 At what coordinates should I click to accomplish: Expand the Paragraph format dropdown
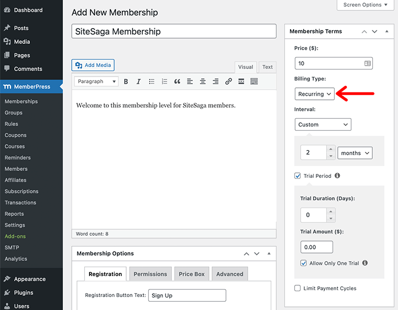point(96,82)
